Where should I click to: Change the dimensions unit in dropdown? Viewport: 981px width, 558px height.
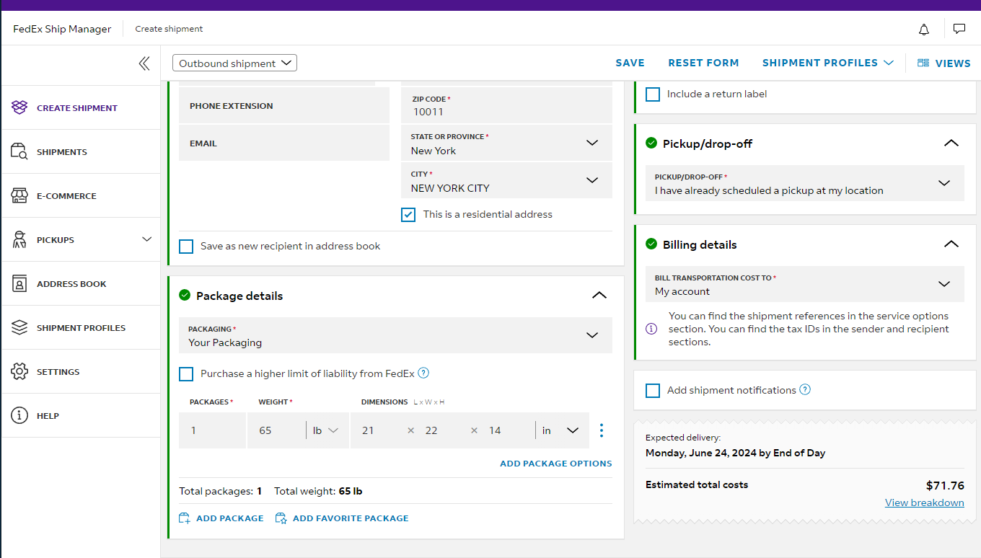(560, 430)
